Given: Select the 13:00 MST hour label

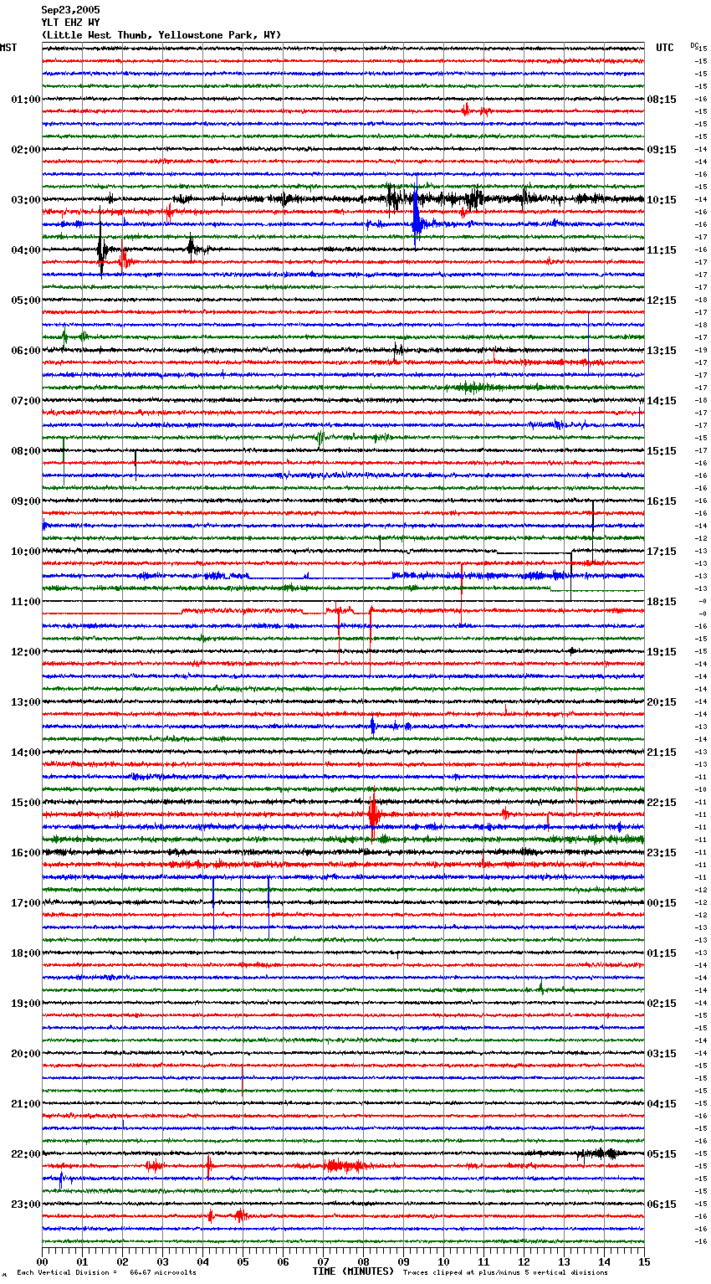Looking at the screenshot, I should (26, 702).
